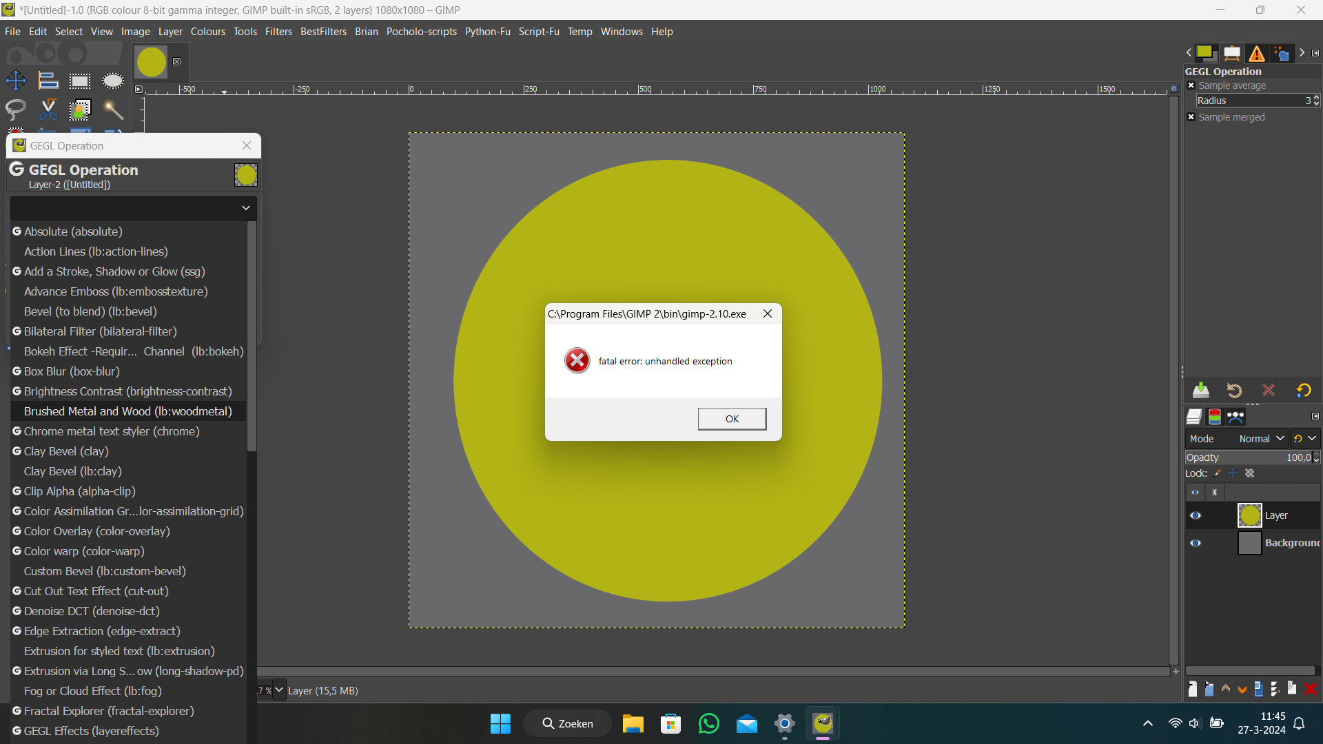Select the Free Select lasso tool
Screen dimensions: 1323x744
pos(16,110)
